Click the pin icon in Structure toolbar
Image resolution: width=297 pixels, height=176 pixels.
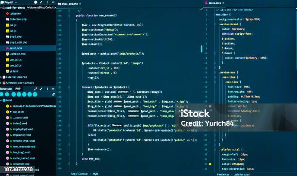coord(53,94)
